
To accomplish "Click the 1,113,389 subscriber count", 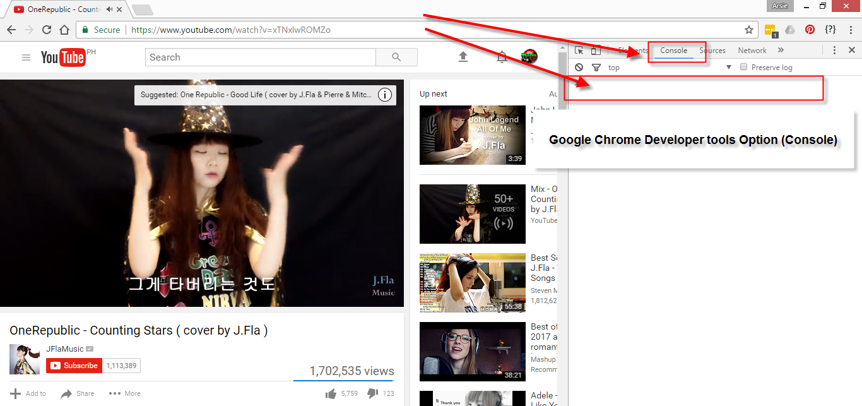I will point(122,366).
